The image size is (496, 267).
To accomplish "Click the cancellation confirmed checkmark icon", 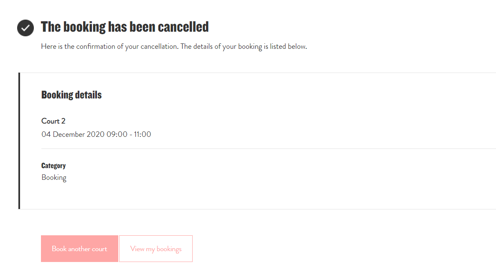I will (25, 28).
